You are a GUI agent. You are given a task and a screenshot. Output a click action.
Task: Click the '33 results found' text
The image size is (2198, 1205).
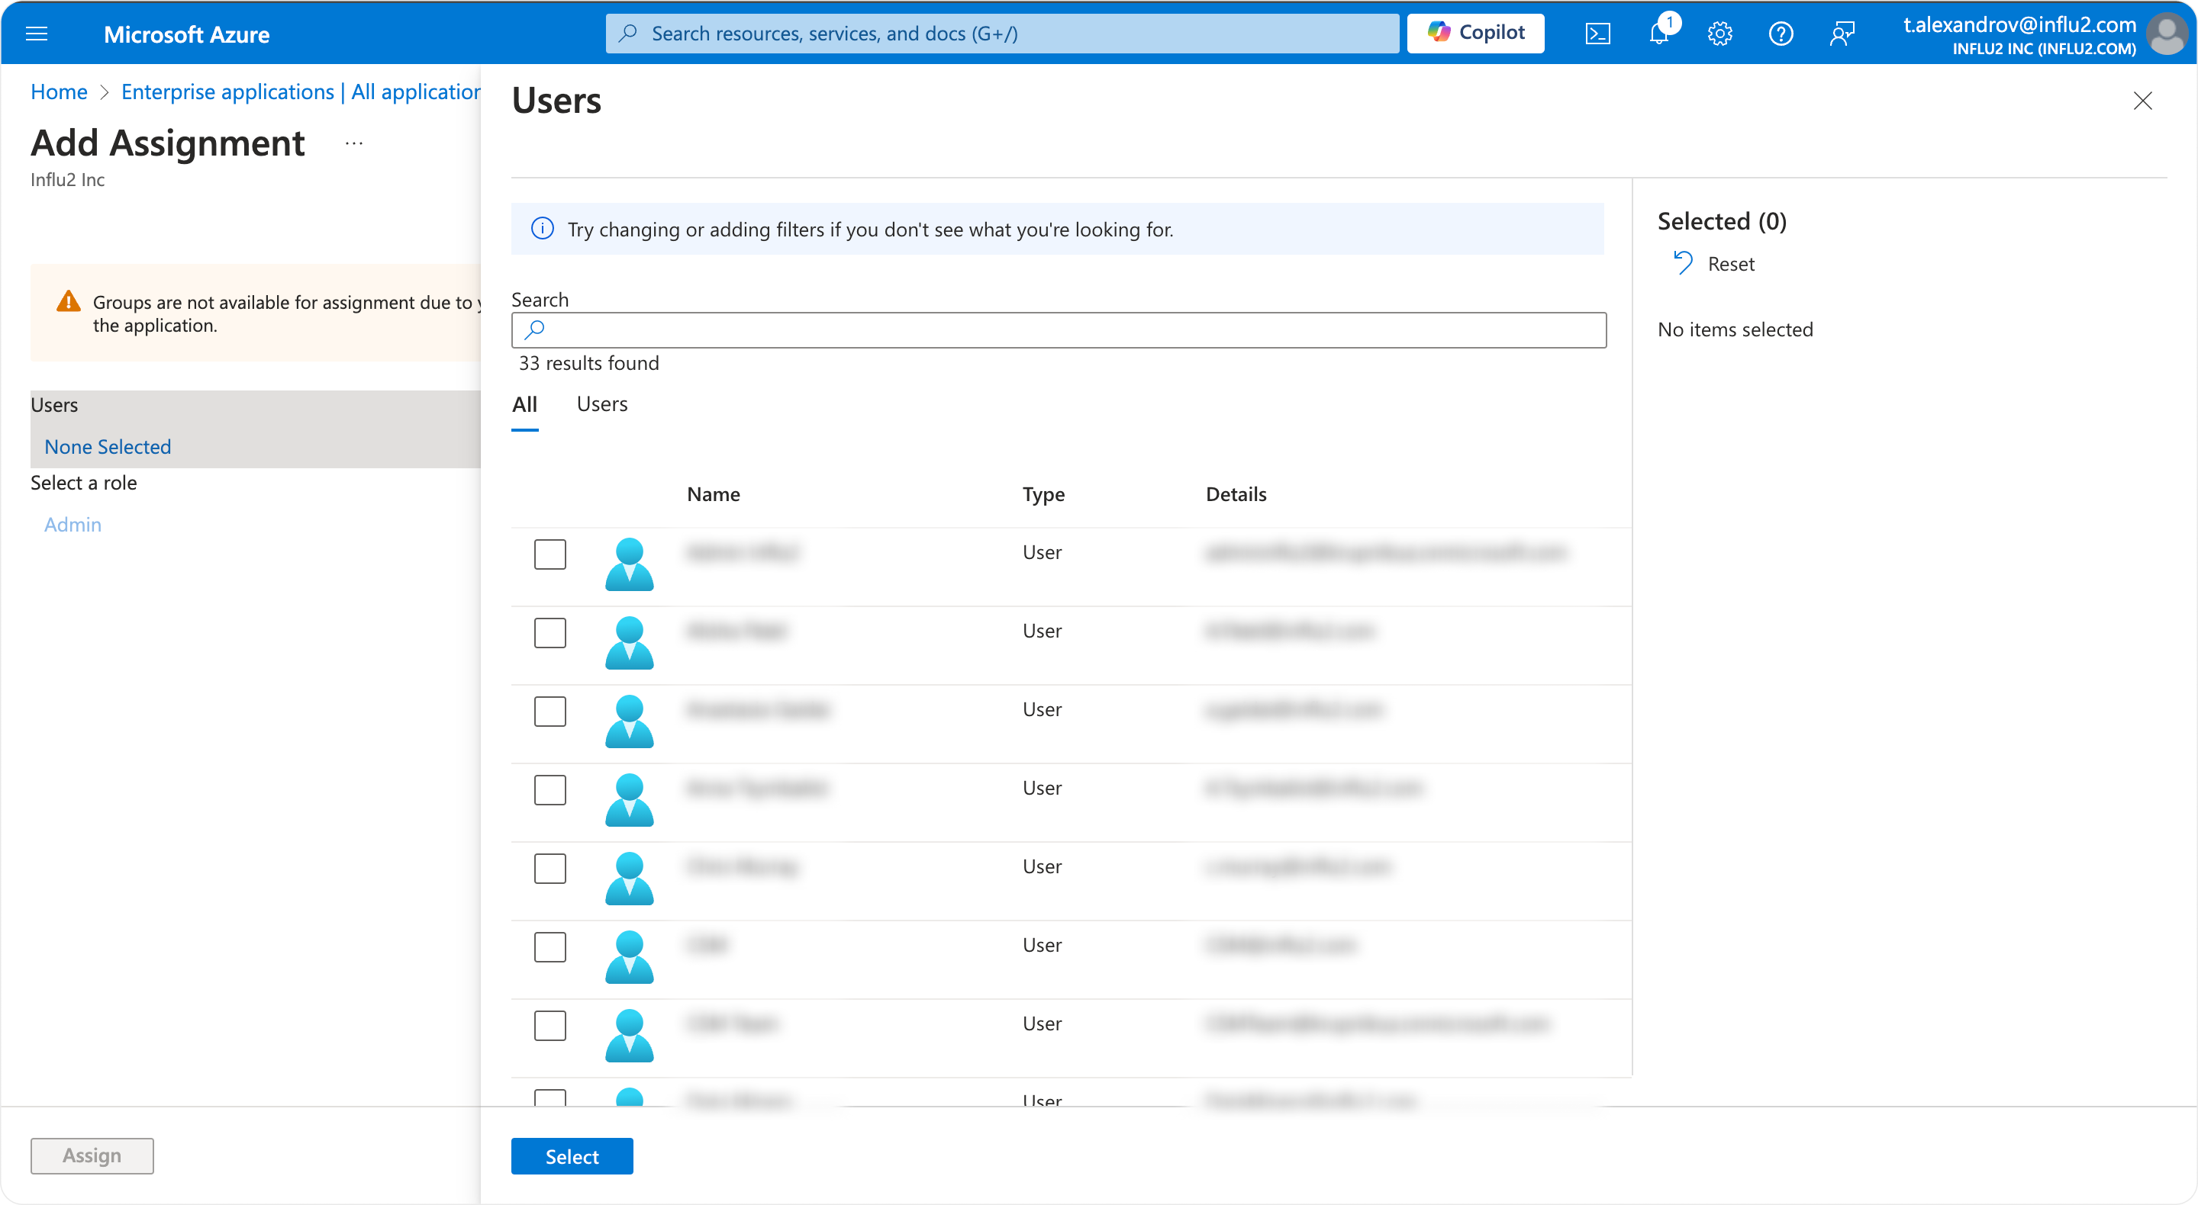coord(588,363)
